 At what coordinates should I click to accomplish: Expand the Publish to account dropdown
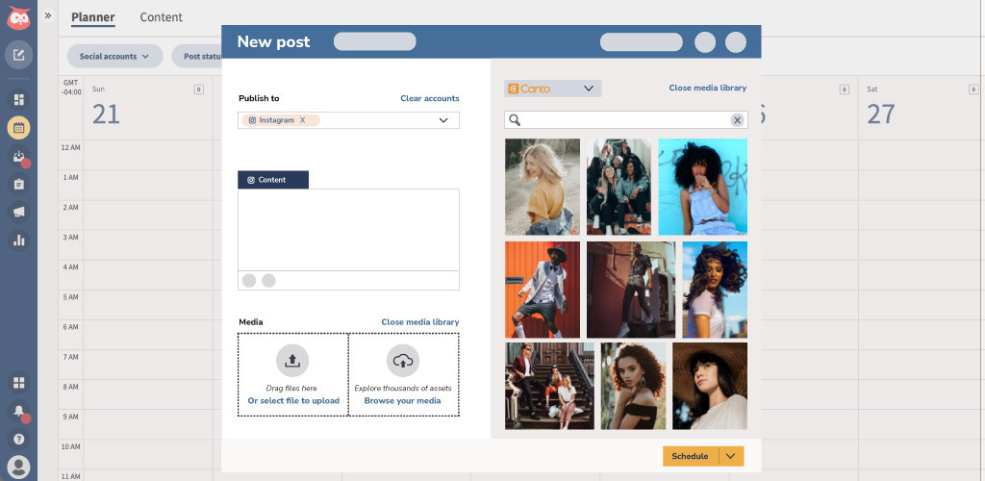pyautogui.click(x=442, y=120)
